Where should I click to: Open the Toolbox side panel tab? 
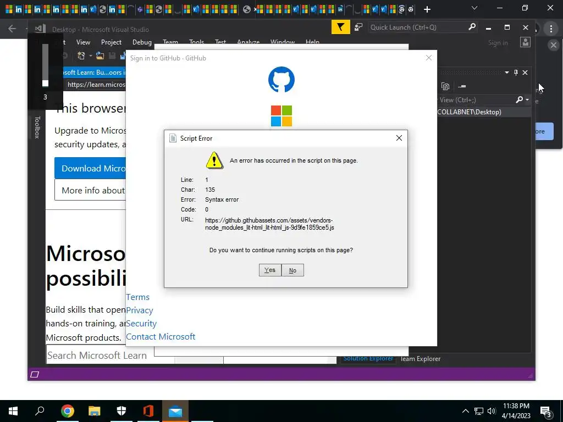[x=37, y=127]
